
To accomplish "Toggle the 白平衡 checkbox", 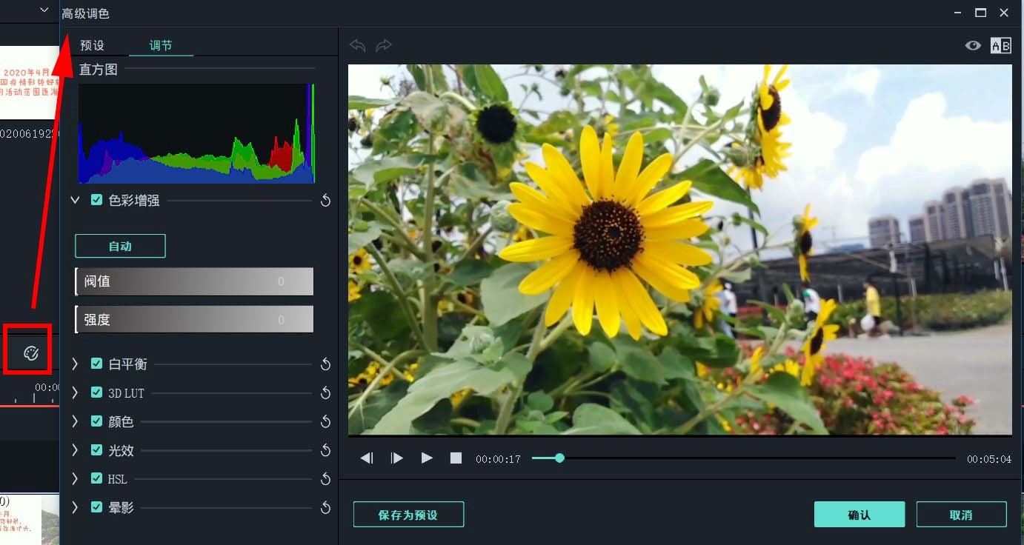I will (x=96, y=364).
